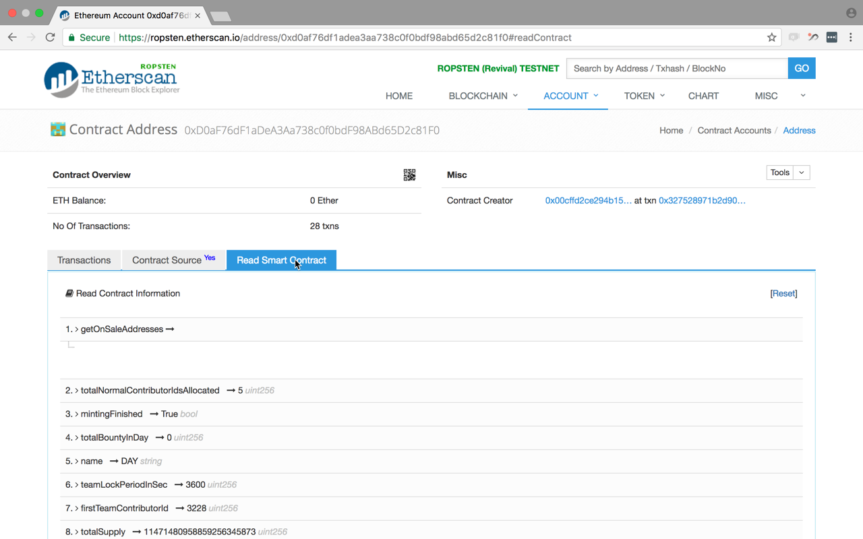Click the 28 txns value
Image resolution: width=863 pixels, height=539 pixels.
[324, 226]
